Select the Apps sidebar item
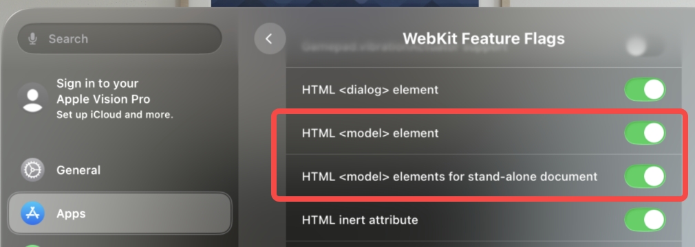The height and width of the screenshot is (247, 695). click(x=120, y=213)
